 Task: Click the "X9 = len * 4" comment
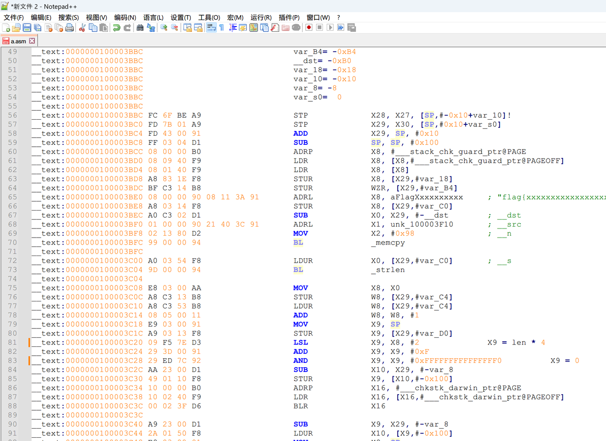(517, 342)
